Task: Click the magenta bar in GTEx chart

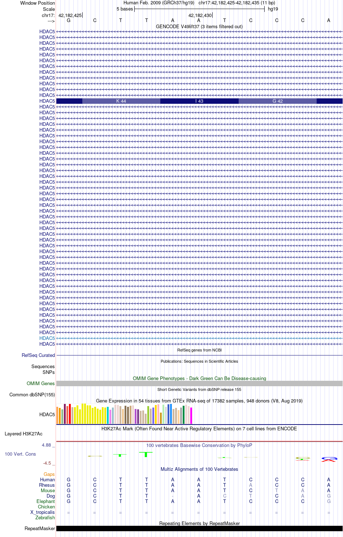Action: [191, 415]
